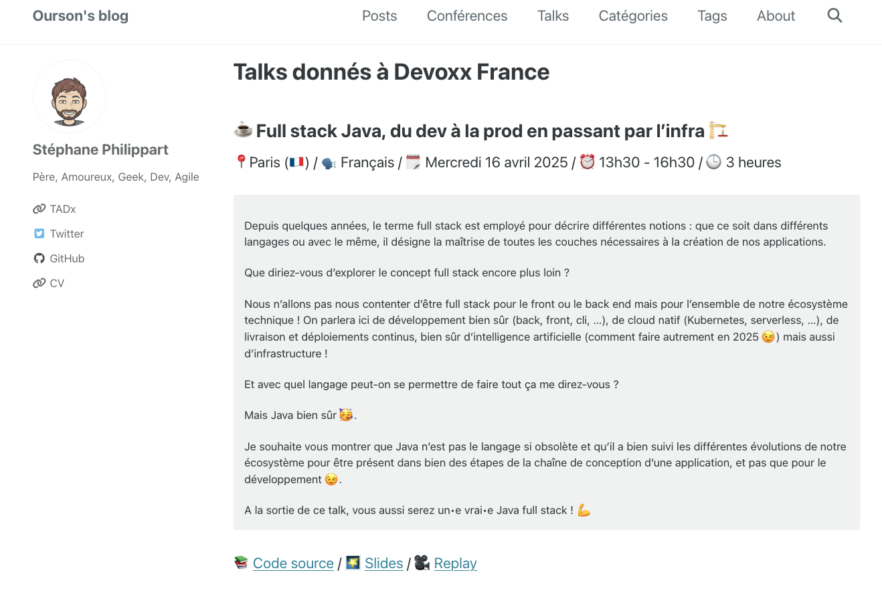Click the Stéphane Philippart author name
Image resolution: width=882 pixels, height=601 pixels.
(x=100, y=150)
